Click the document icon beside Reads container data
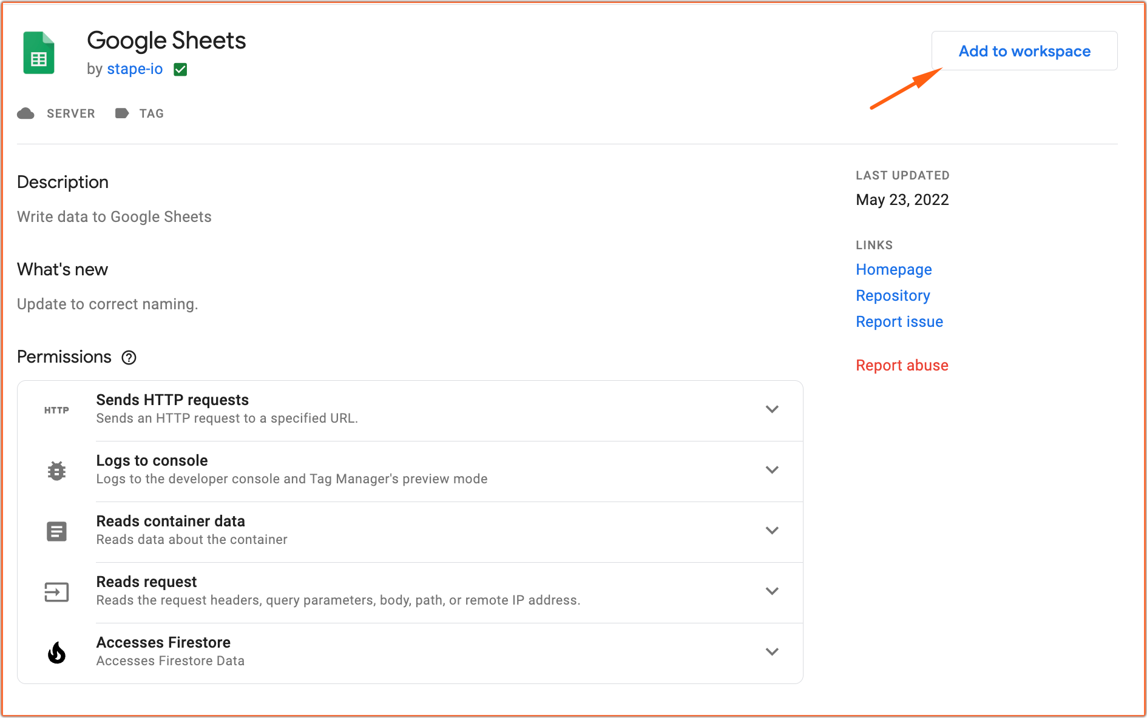The height and width of the screenshot is (718, 1147). point(56,532)
